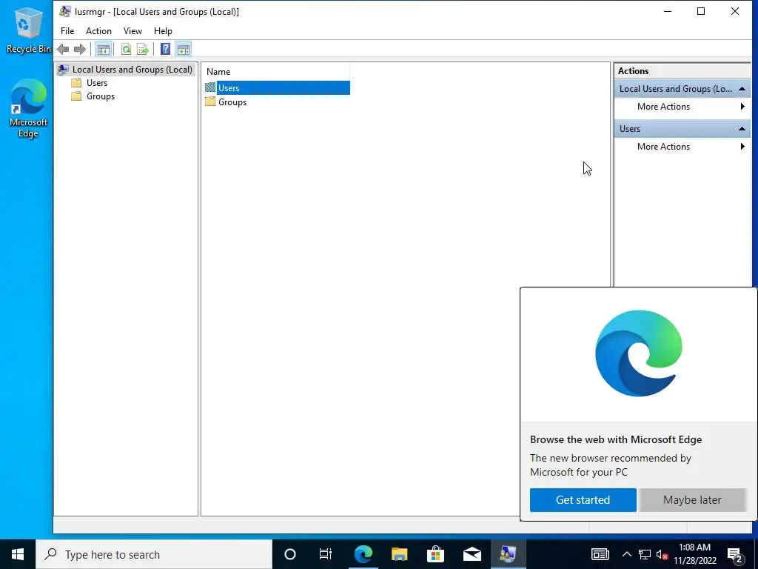758x569 pixels.
Task: Open More Actions under Local Users and Groups
Action: click(x=682, y=107)
